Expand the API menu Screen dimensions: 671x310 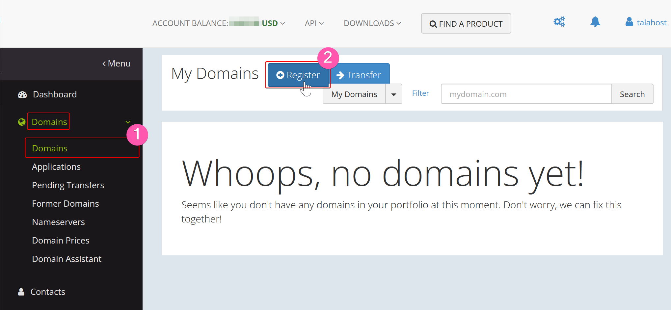click(314, 23)
